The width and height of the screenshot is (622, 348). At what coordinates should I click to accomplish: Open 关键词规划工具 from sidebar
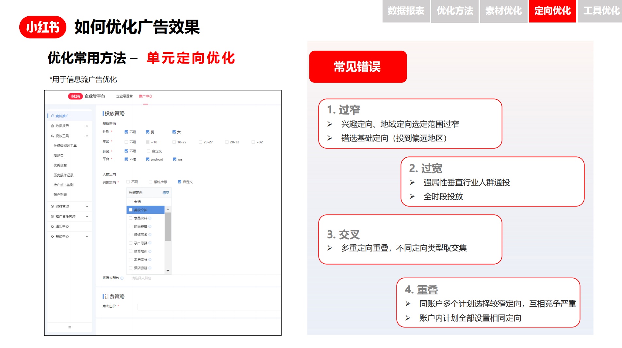point(65,145)
